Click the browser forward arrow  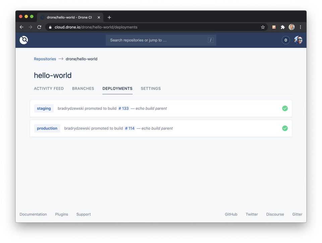click(x=31, y=27)
